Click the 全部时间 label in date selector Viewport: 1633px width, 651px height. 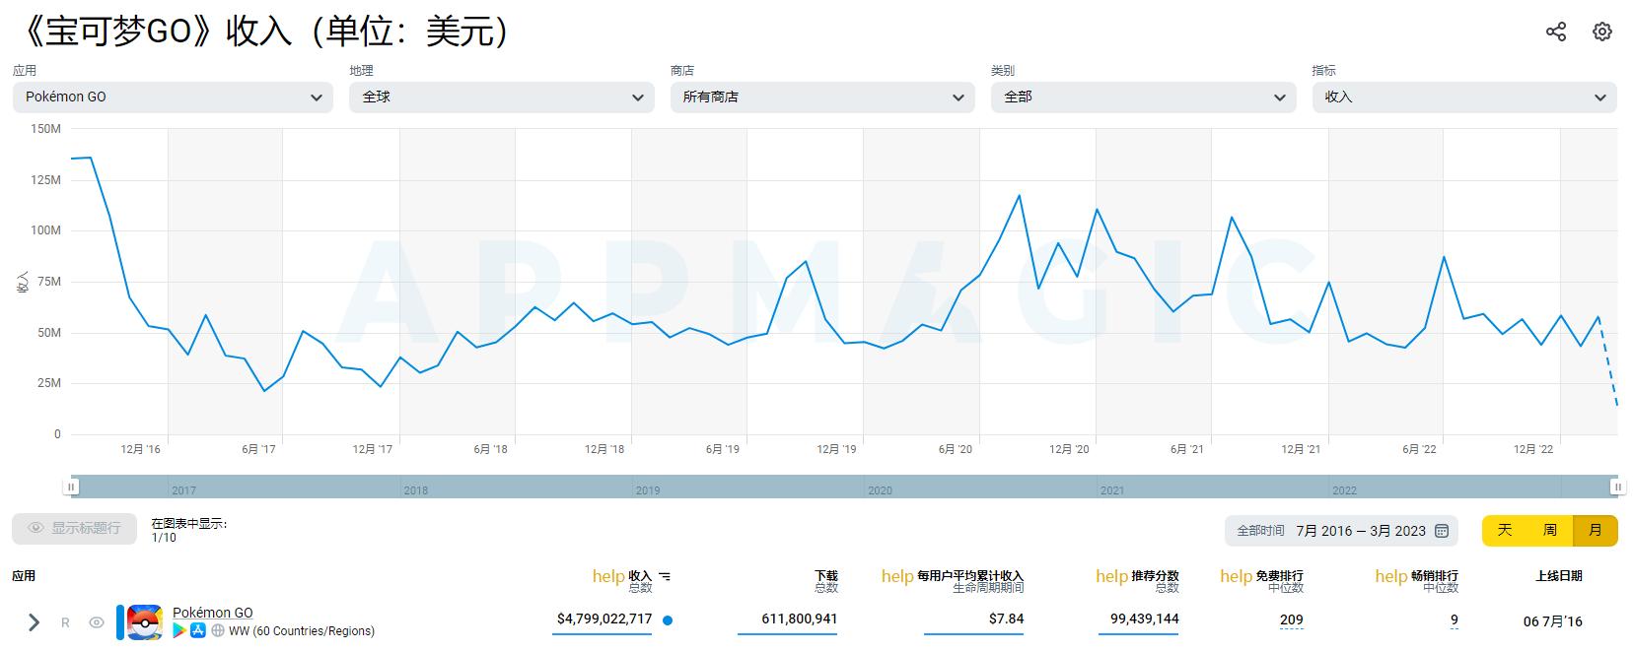tap(1261, 531)
